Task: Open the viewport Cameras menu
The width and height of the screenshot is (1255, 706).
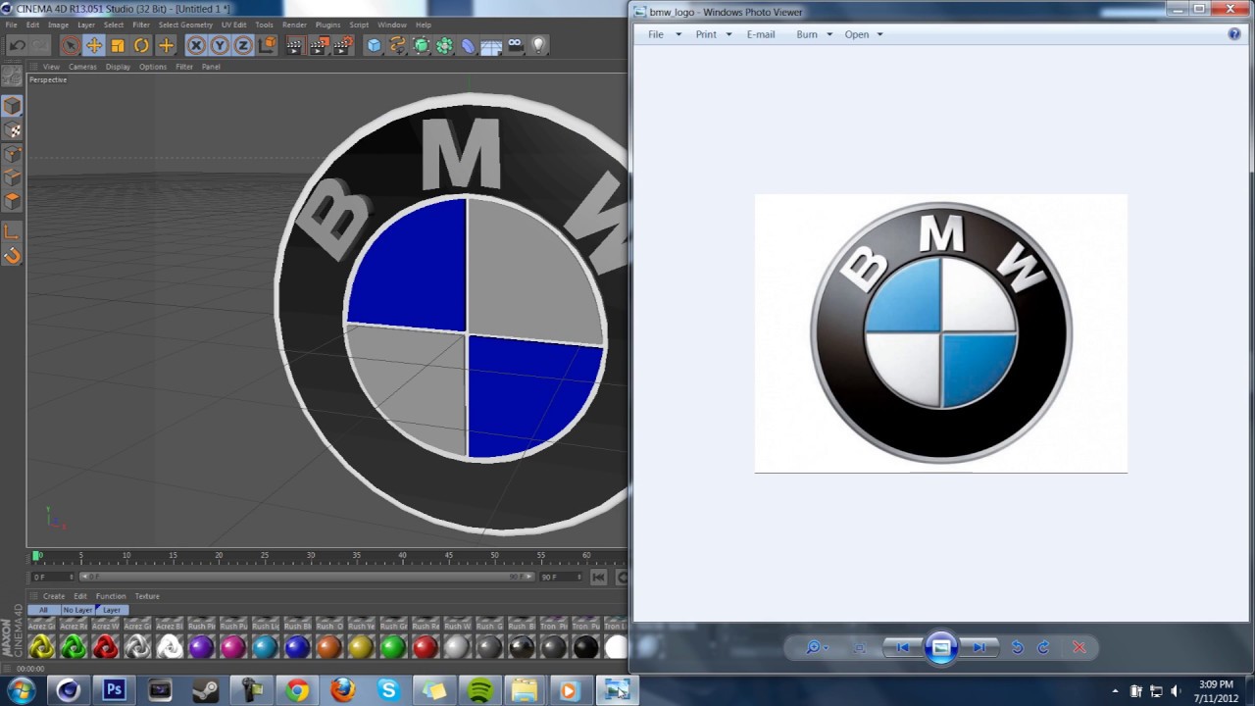Action: click(x=82, y=67)
